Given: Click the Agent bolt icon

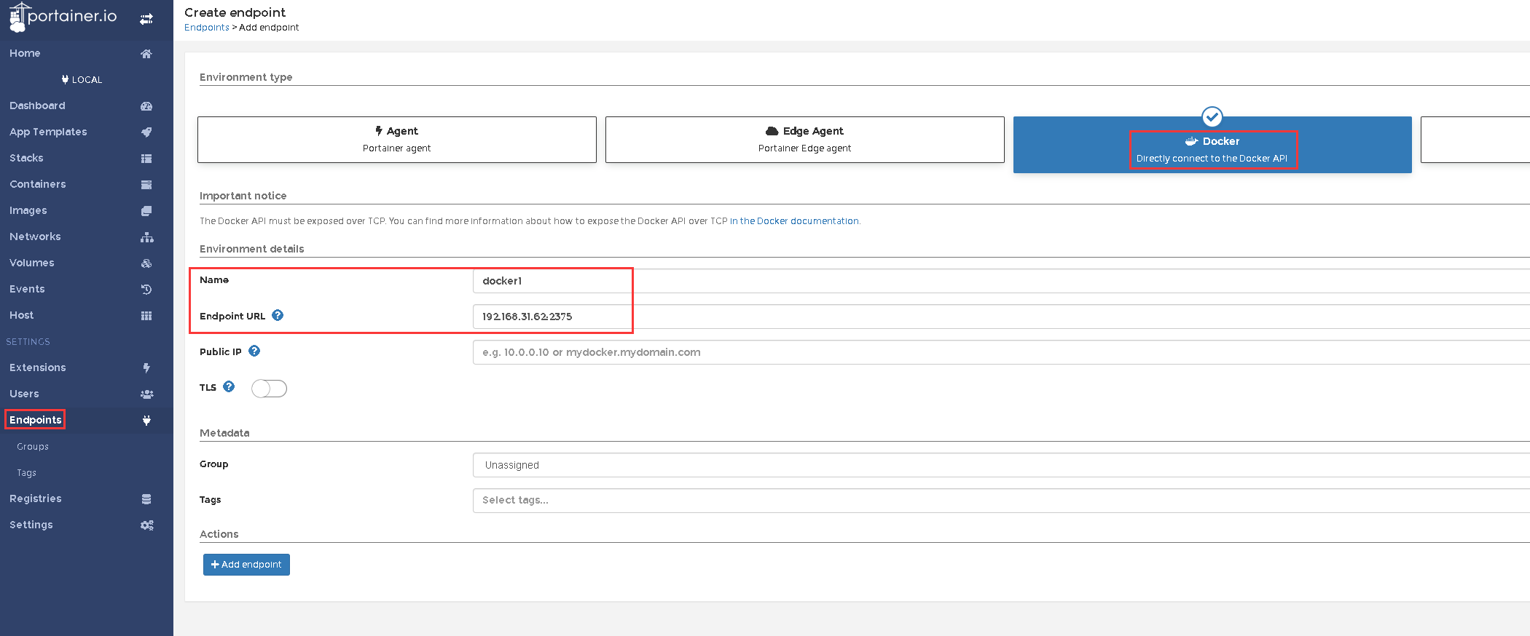Looking at the screenshot, I should [379, 131].
